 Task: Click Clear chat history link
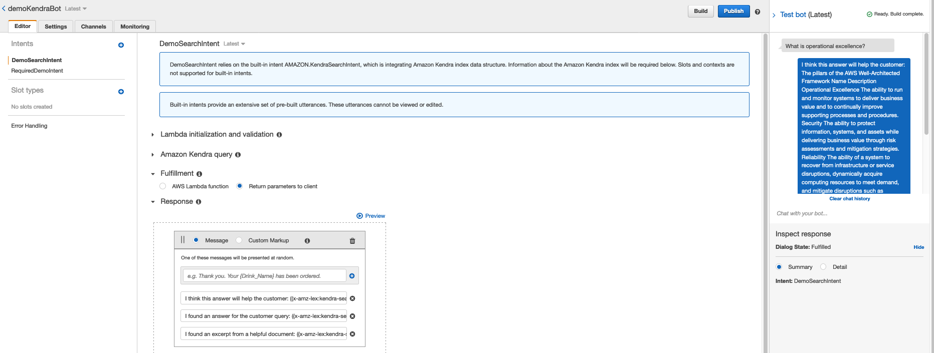click(x=850, y=199)
